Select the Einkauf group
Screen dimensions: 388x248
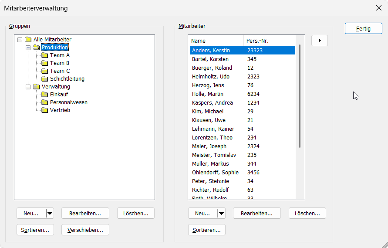tap(59, 95)
